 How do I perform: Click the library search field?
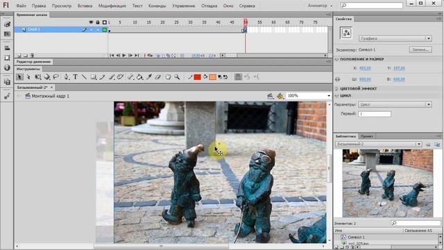tap(416, 223)
